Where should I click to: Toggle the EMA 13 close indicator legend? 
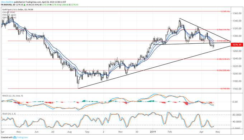pyautogui.click(x=9, y=15)
